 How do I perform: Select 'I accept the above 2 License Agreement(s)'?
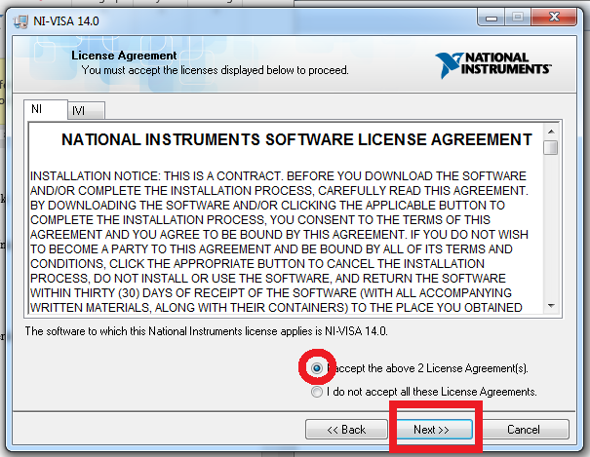pyautogui.click(x=317, y=368)
